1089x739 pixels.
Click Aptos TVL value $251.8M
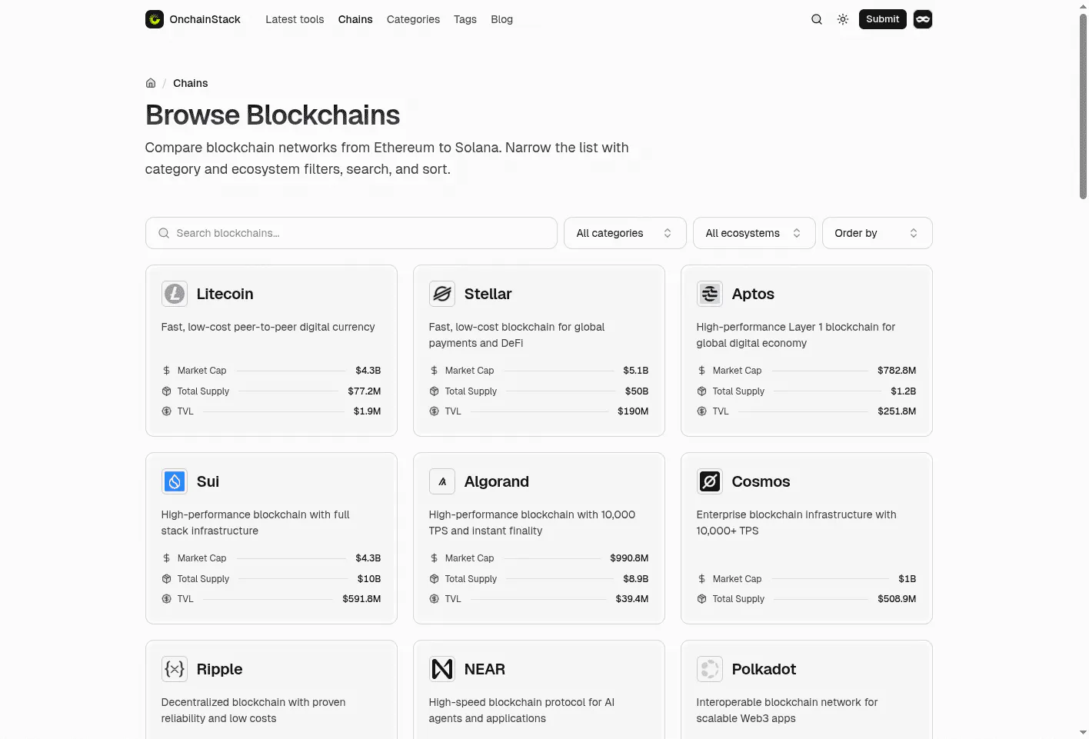(x=897, y=411)
